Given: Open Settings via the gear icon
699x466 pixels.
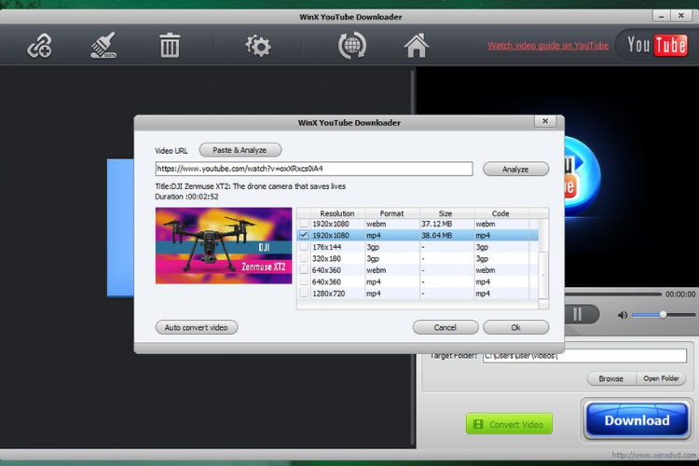Looking at the screenshot, I should [x=257, y=46].
